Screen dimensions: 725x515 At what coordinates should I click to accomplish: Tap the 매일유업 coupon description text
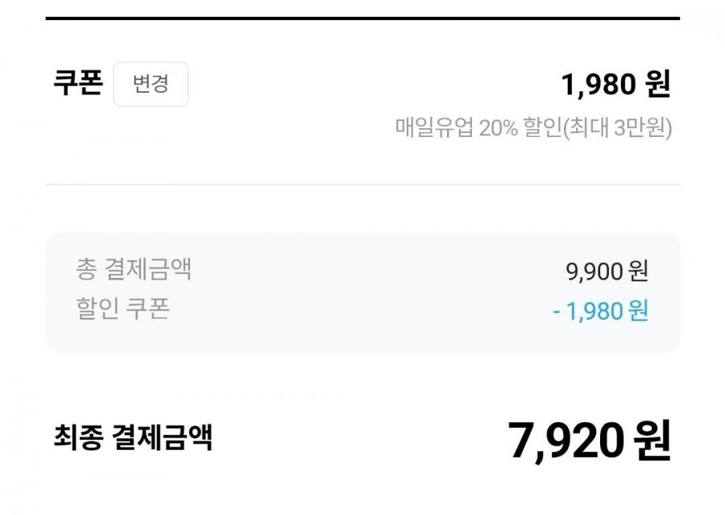coord(533,127)
